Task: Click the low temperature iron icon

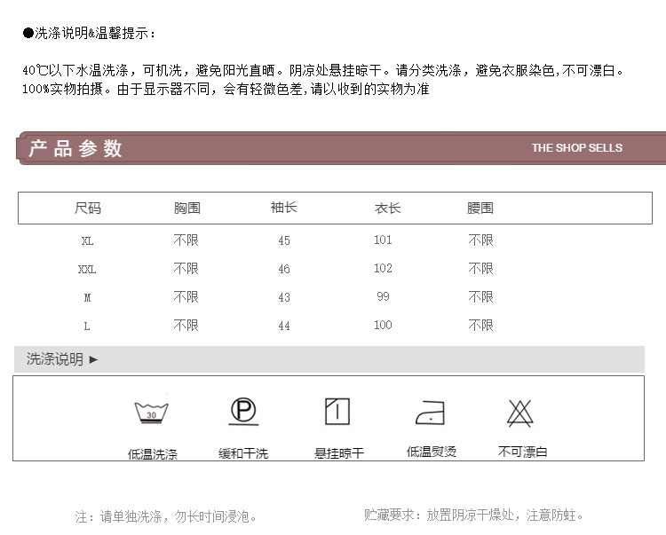Action: click(431, 413)
